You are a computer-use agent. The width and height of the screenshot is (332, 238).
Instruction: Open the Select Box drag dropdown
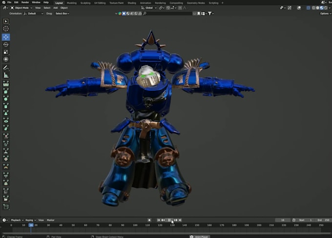(x=62, y=14)
